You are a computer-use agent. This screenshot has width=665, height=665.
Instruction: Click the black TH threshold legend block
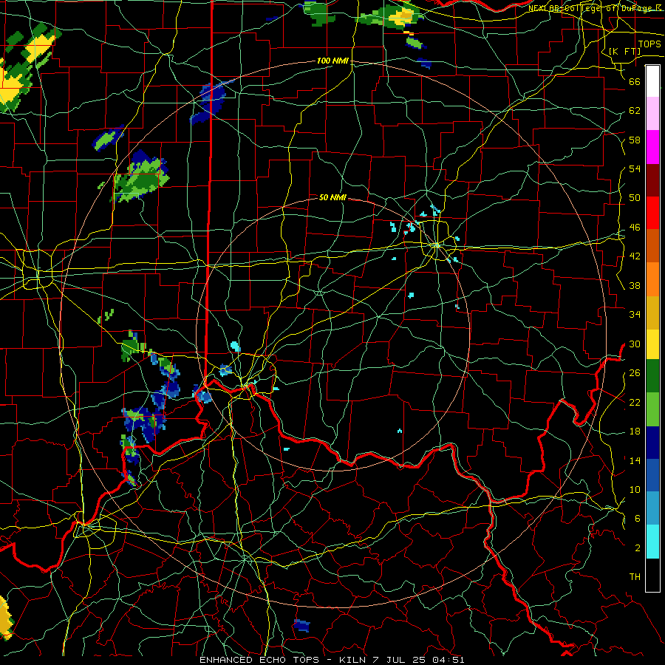click(652, 575)
